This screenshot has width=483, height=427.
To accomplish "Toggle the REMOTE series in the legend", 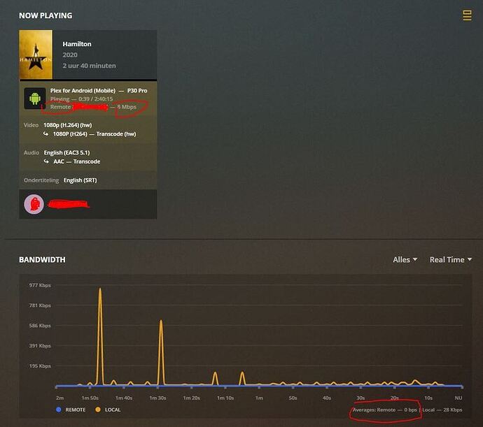I will pos(71,410).
